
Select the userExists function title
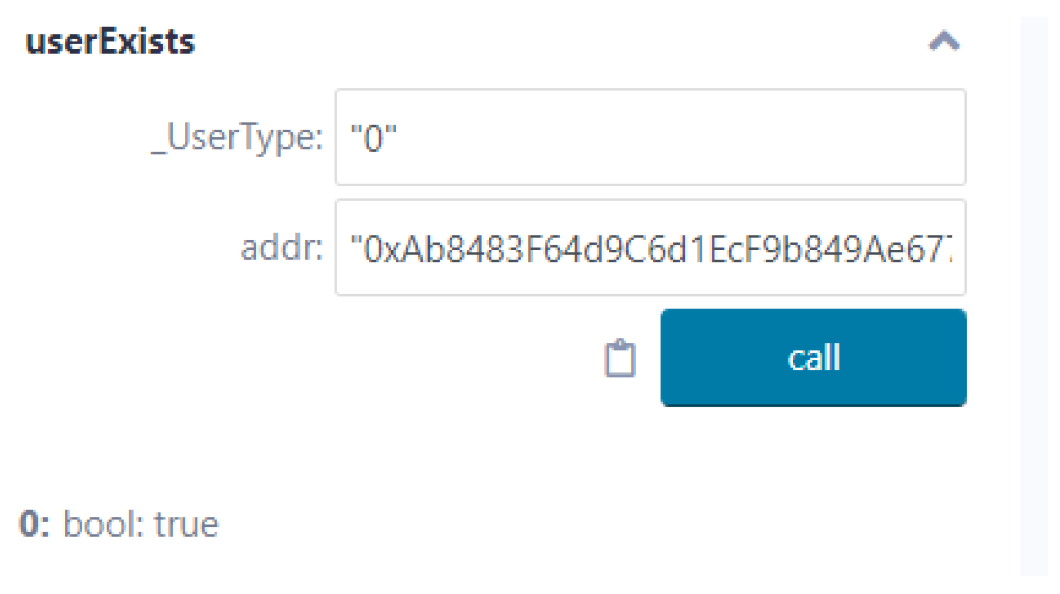110,42
